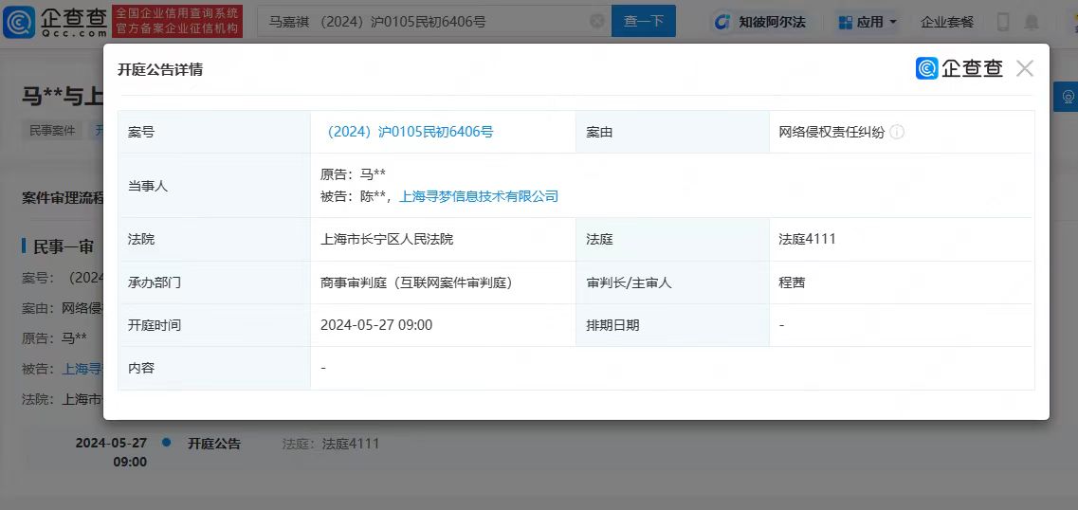Open 企业套餐 page

pos(947,22)
